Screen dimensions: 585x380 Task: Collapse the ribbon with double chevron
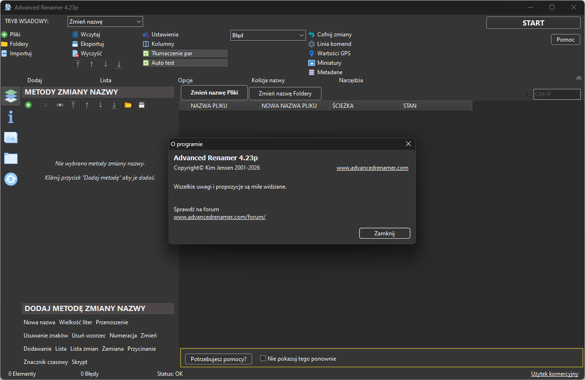pos(579,78)
